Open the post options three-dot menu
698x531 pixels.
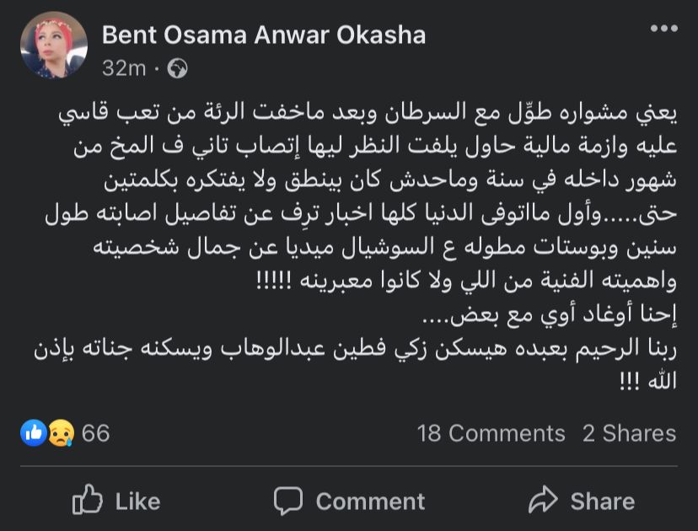[663, 30]
